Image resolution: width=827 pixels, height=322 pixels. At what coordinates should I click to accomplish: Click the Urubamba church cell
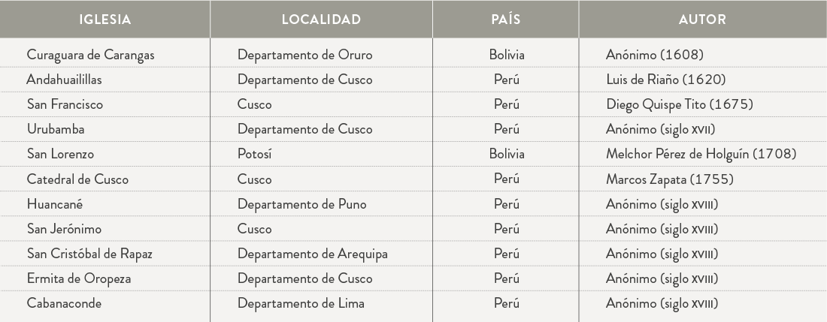tap(56, 129)
